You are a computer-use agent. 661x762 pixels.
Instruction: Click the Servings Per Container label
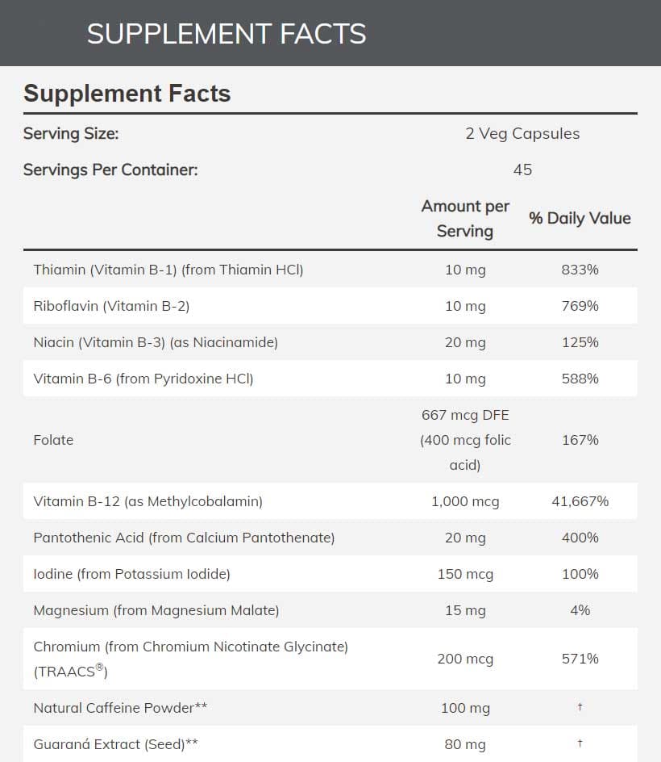click(x=110, y=170)
